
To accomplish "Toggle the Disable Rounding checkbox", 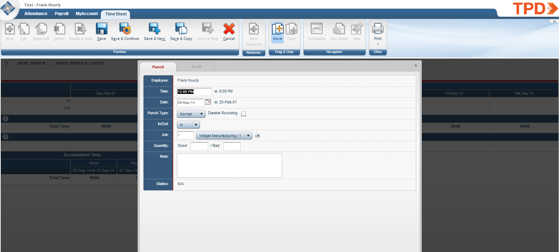I will click(x=244, y=114).
